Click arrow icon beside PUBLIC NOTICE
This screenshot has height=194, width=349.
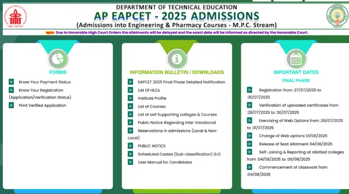click(x=130, y=146)
